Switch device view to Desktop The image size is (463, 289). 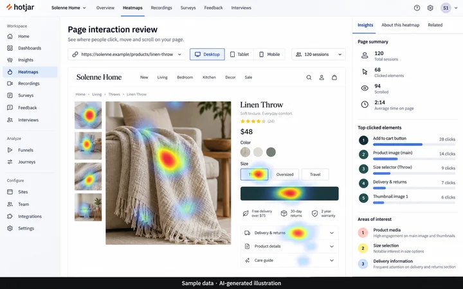207,54
